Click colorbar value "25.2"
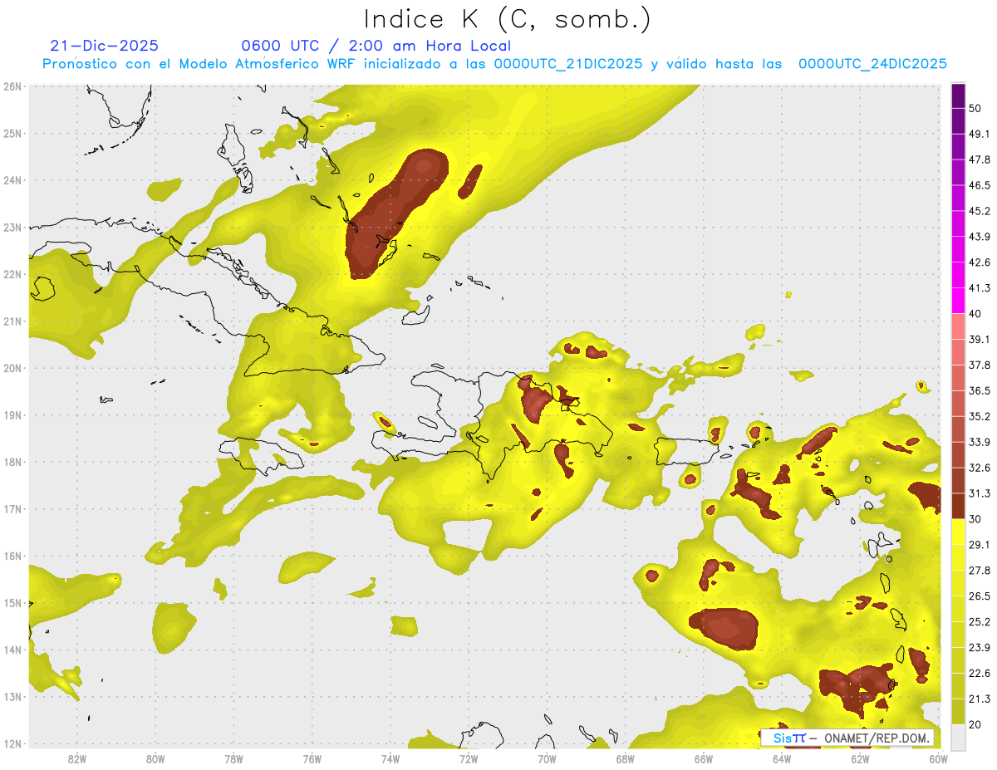The width and height of the screenshot is (997, 770). (980, 622)
